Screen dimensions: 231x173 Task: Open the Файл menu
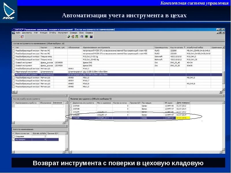coord(18,33)
